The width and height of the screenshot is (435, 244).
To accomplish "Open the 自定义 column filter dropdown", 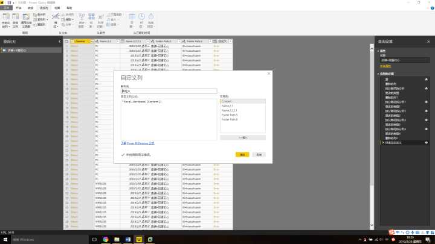I will click(230, 41).
